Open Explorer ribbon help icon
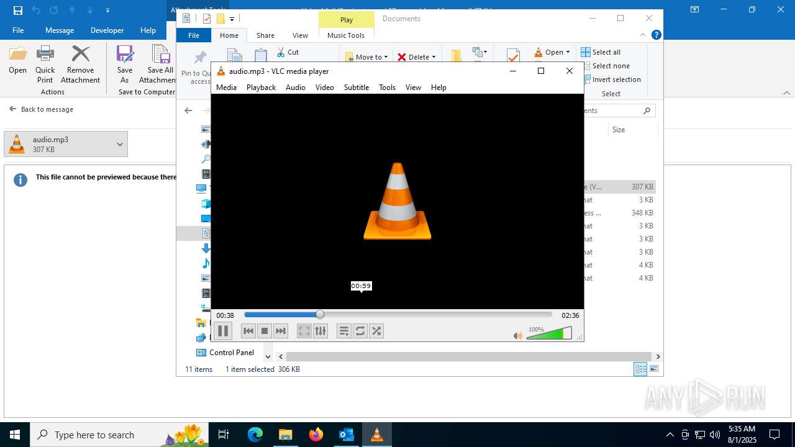 [656, 35]
